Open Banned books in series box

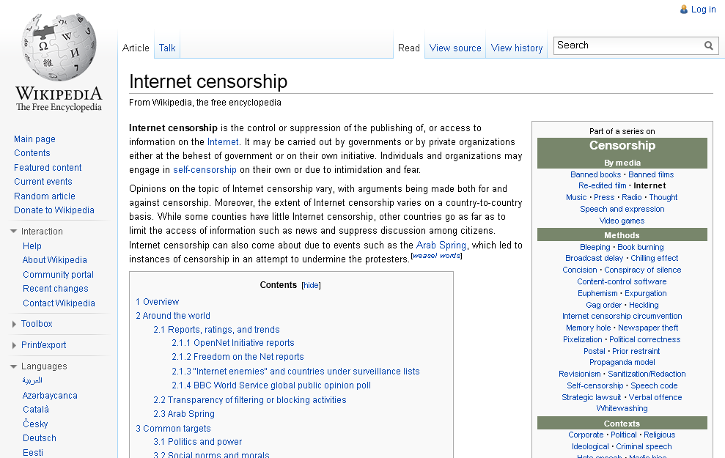595,174
